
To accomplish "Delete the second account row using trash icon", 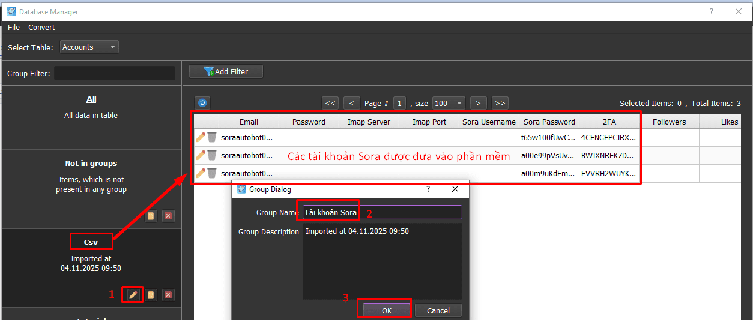I will tap(211, 156).
